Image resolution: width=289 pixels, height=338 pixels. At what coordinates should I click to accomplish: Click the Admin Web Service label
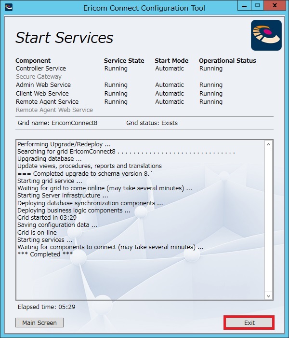tap(43, 85)
